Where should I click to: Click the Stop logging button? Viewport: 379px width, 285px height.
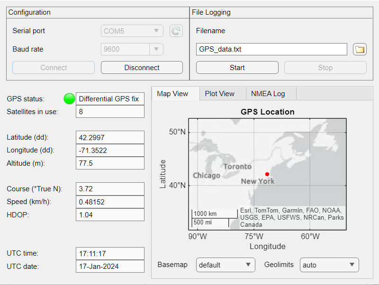(x=325, y=68)
